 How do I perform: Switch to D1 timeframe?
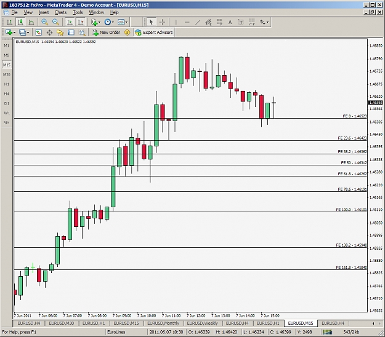pyautogui.click(x=7, y=103)
